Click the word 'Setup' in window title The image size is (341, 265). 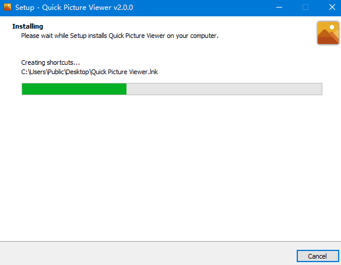point(25,8)
